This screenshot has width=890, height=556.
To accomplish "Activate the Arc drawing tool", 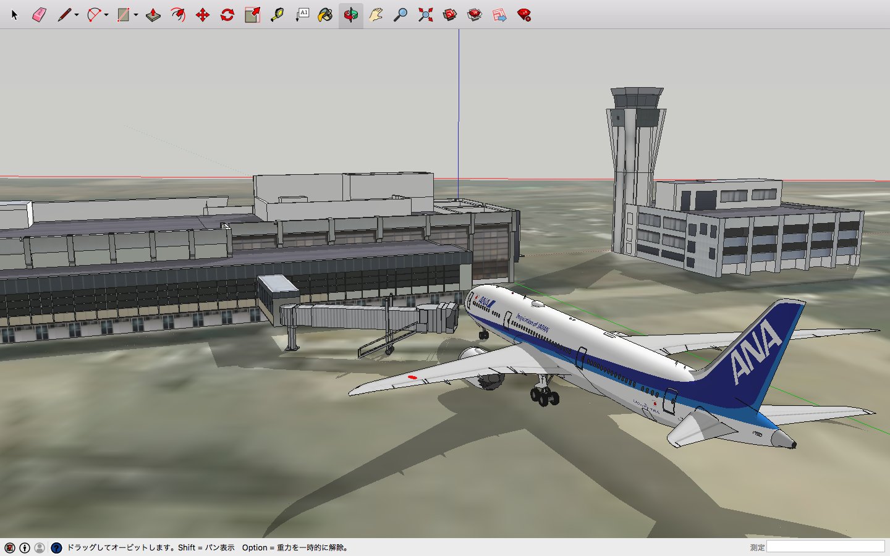I will pos(94,15).
